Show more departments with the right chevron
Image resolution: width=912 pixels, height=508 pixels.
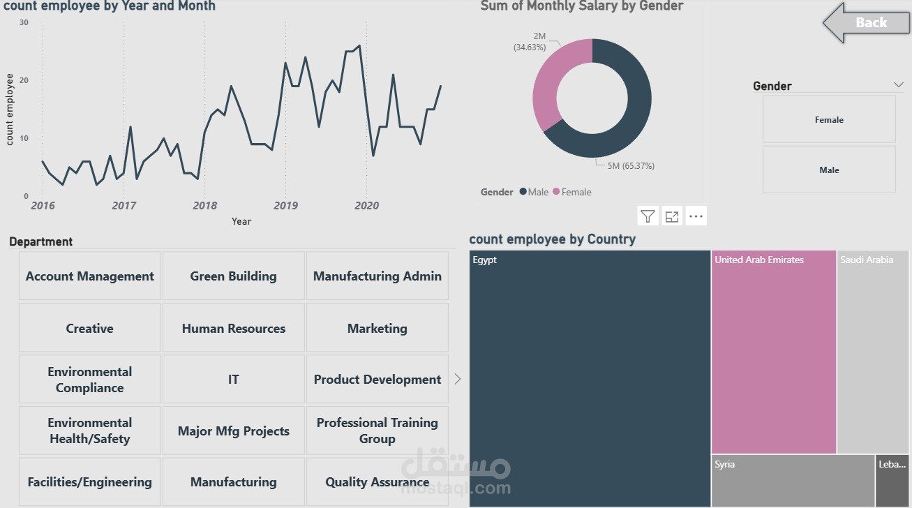coord(458,379)
